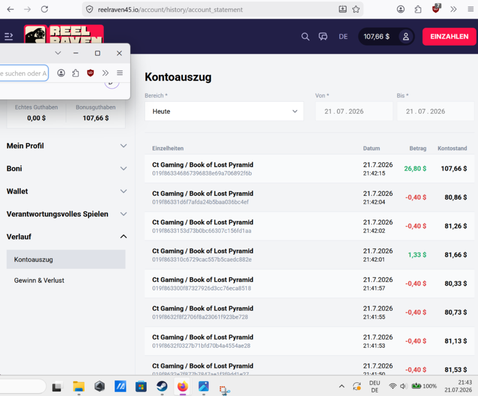Toggle the sidebar menu hamburger icon
The width and height of the screenshot is (478, 396).
click(9, 36)
